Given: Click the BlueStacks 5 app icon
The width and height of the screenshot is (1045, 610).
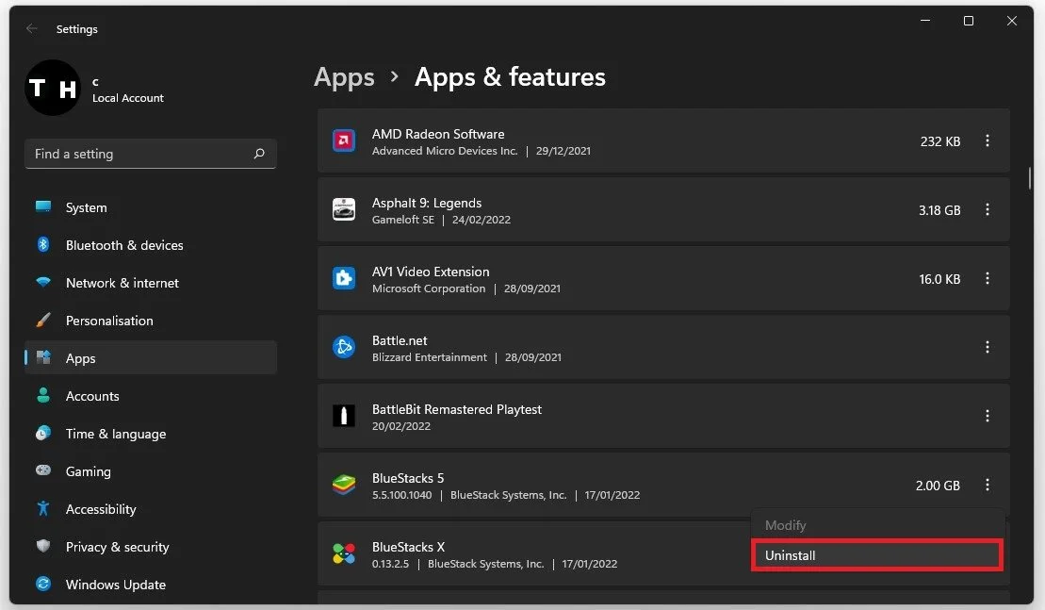Looking at the screenshot, I should (344, 485).
